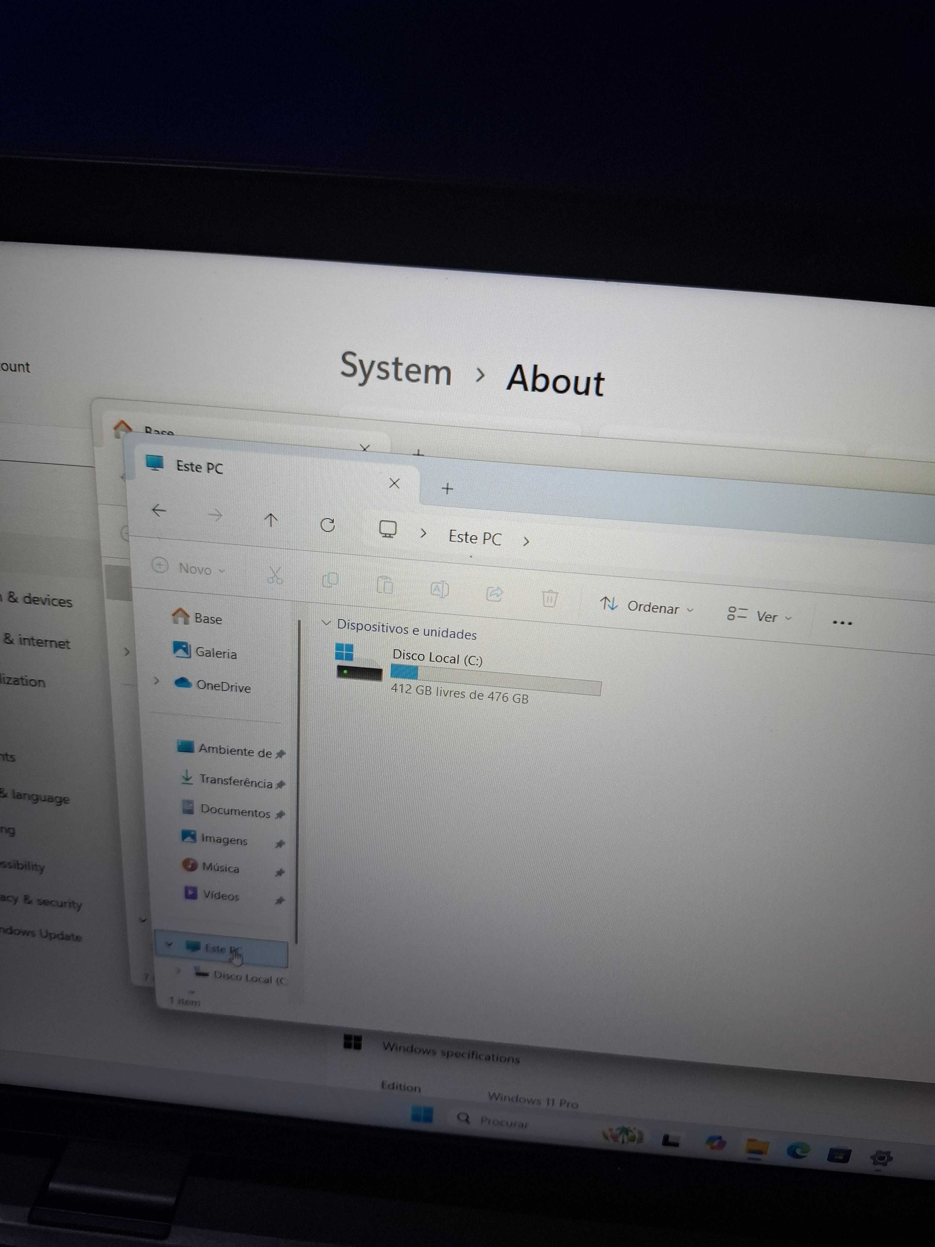Select Base in the navigation pane
935x1247 pixels.
(x=197, y=617)
